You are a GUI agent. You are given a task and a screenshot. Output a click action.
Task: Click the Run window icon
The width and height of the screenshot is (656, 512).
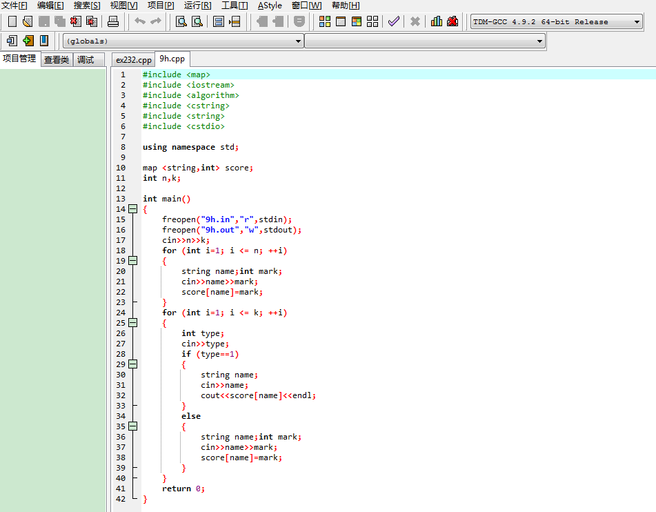click(341, 21)
